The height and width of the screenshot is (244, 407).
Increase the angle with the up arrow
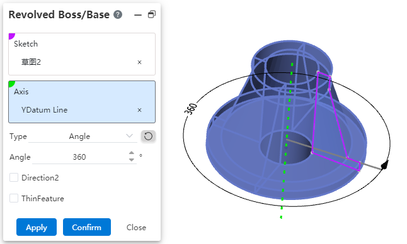pos(132,153)
